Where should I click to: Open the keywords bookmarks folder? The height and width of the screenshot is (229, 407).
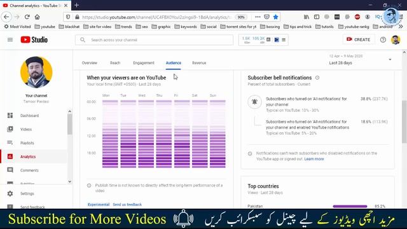pyautogui.click(x=186, y=27)
